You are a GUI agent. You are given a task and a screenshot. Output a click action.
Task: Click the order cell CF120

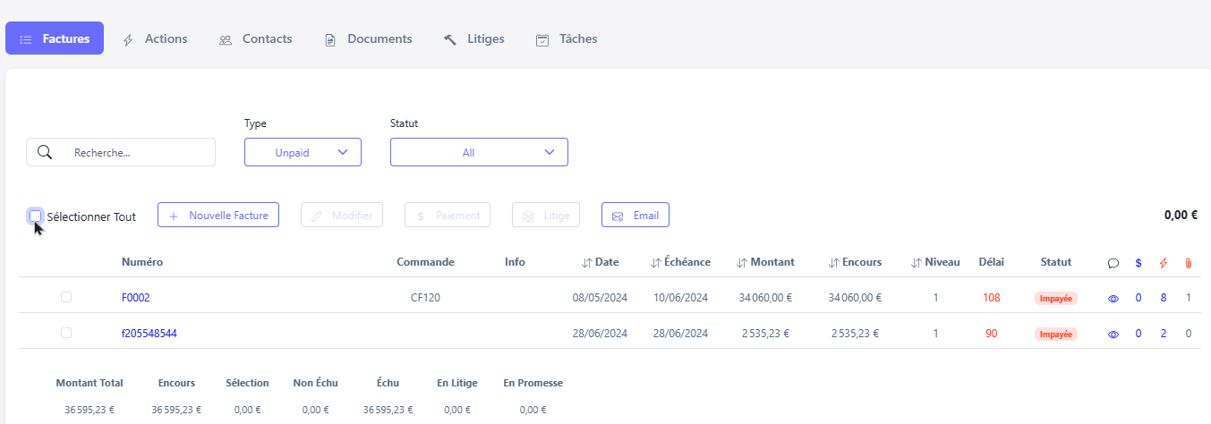click(x=425, y=298)
